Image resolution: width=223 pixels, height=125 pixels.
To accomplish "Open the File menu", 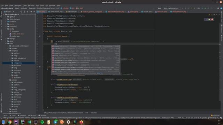I will pos(2,6).
